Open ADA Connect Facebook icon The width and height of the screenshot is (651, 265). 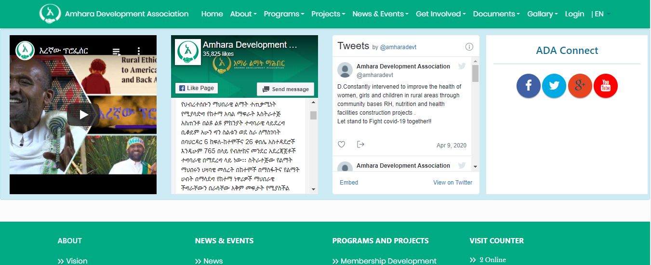pyautogui.click(x=529, y=86)
